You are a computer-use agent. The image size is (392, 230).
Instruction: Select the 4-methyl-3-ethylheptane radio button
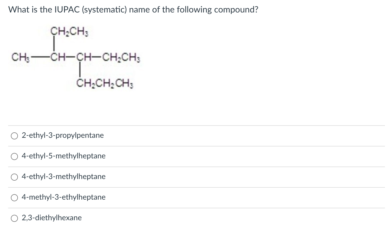pos(14,197)
